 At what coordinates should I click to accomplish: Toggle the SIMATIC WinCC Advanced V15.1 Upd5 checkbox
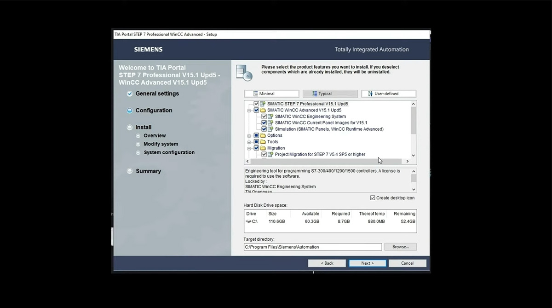[256, 110]
